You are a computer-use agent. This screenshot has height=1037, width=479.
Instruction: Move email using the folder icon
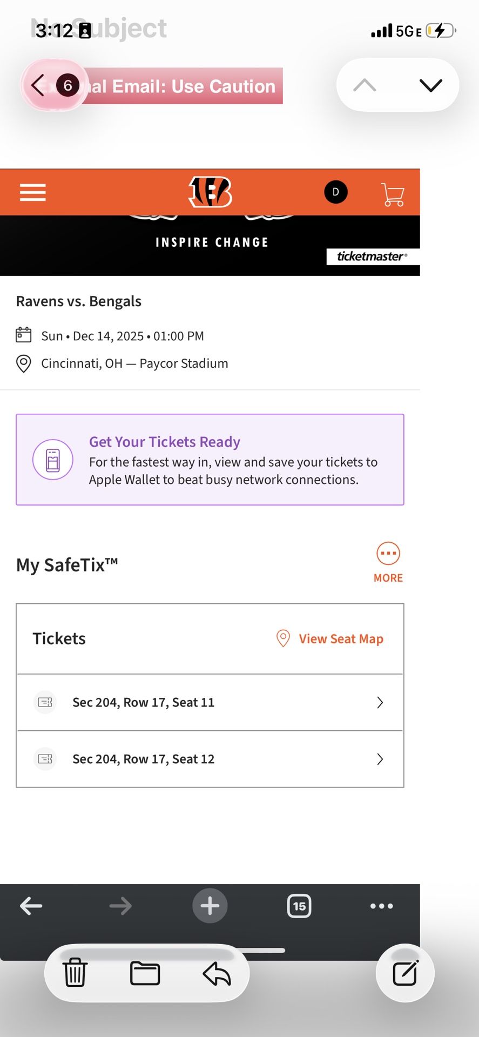click(145, 973)
